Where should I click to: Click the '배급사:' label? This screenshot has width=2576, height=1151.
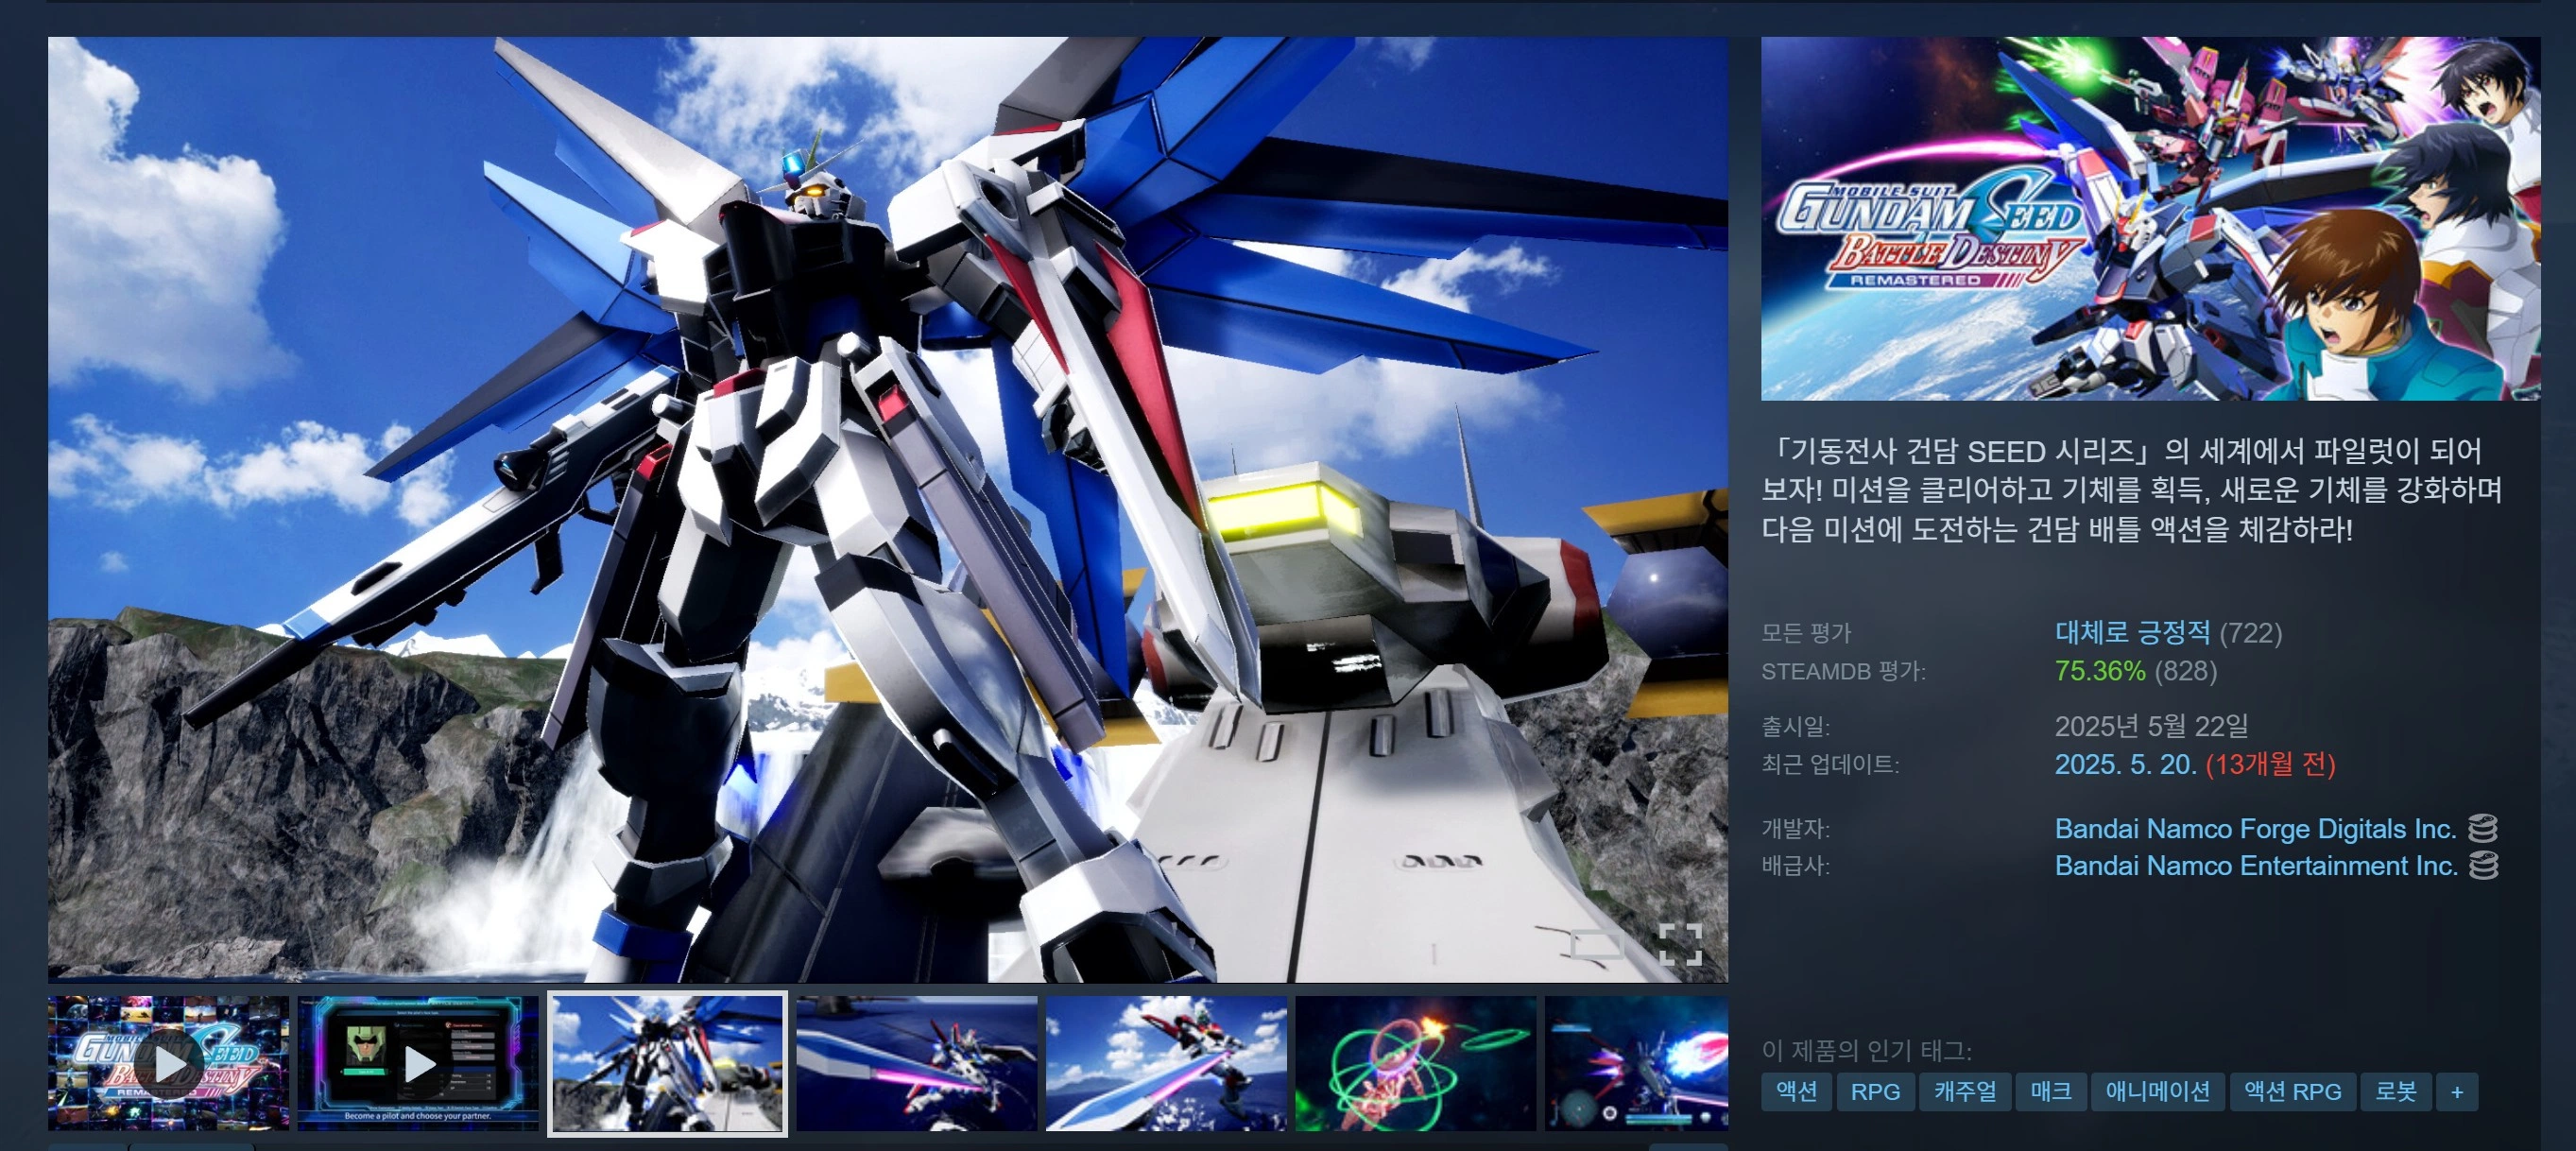click(1795, 865)
